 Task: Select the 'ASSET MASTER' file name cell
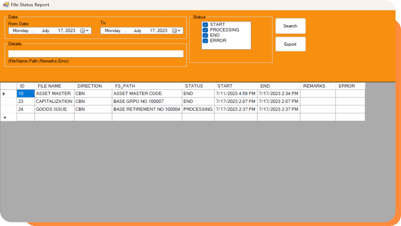tap(54, 93)
